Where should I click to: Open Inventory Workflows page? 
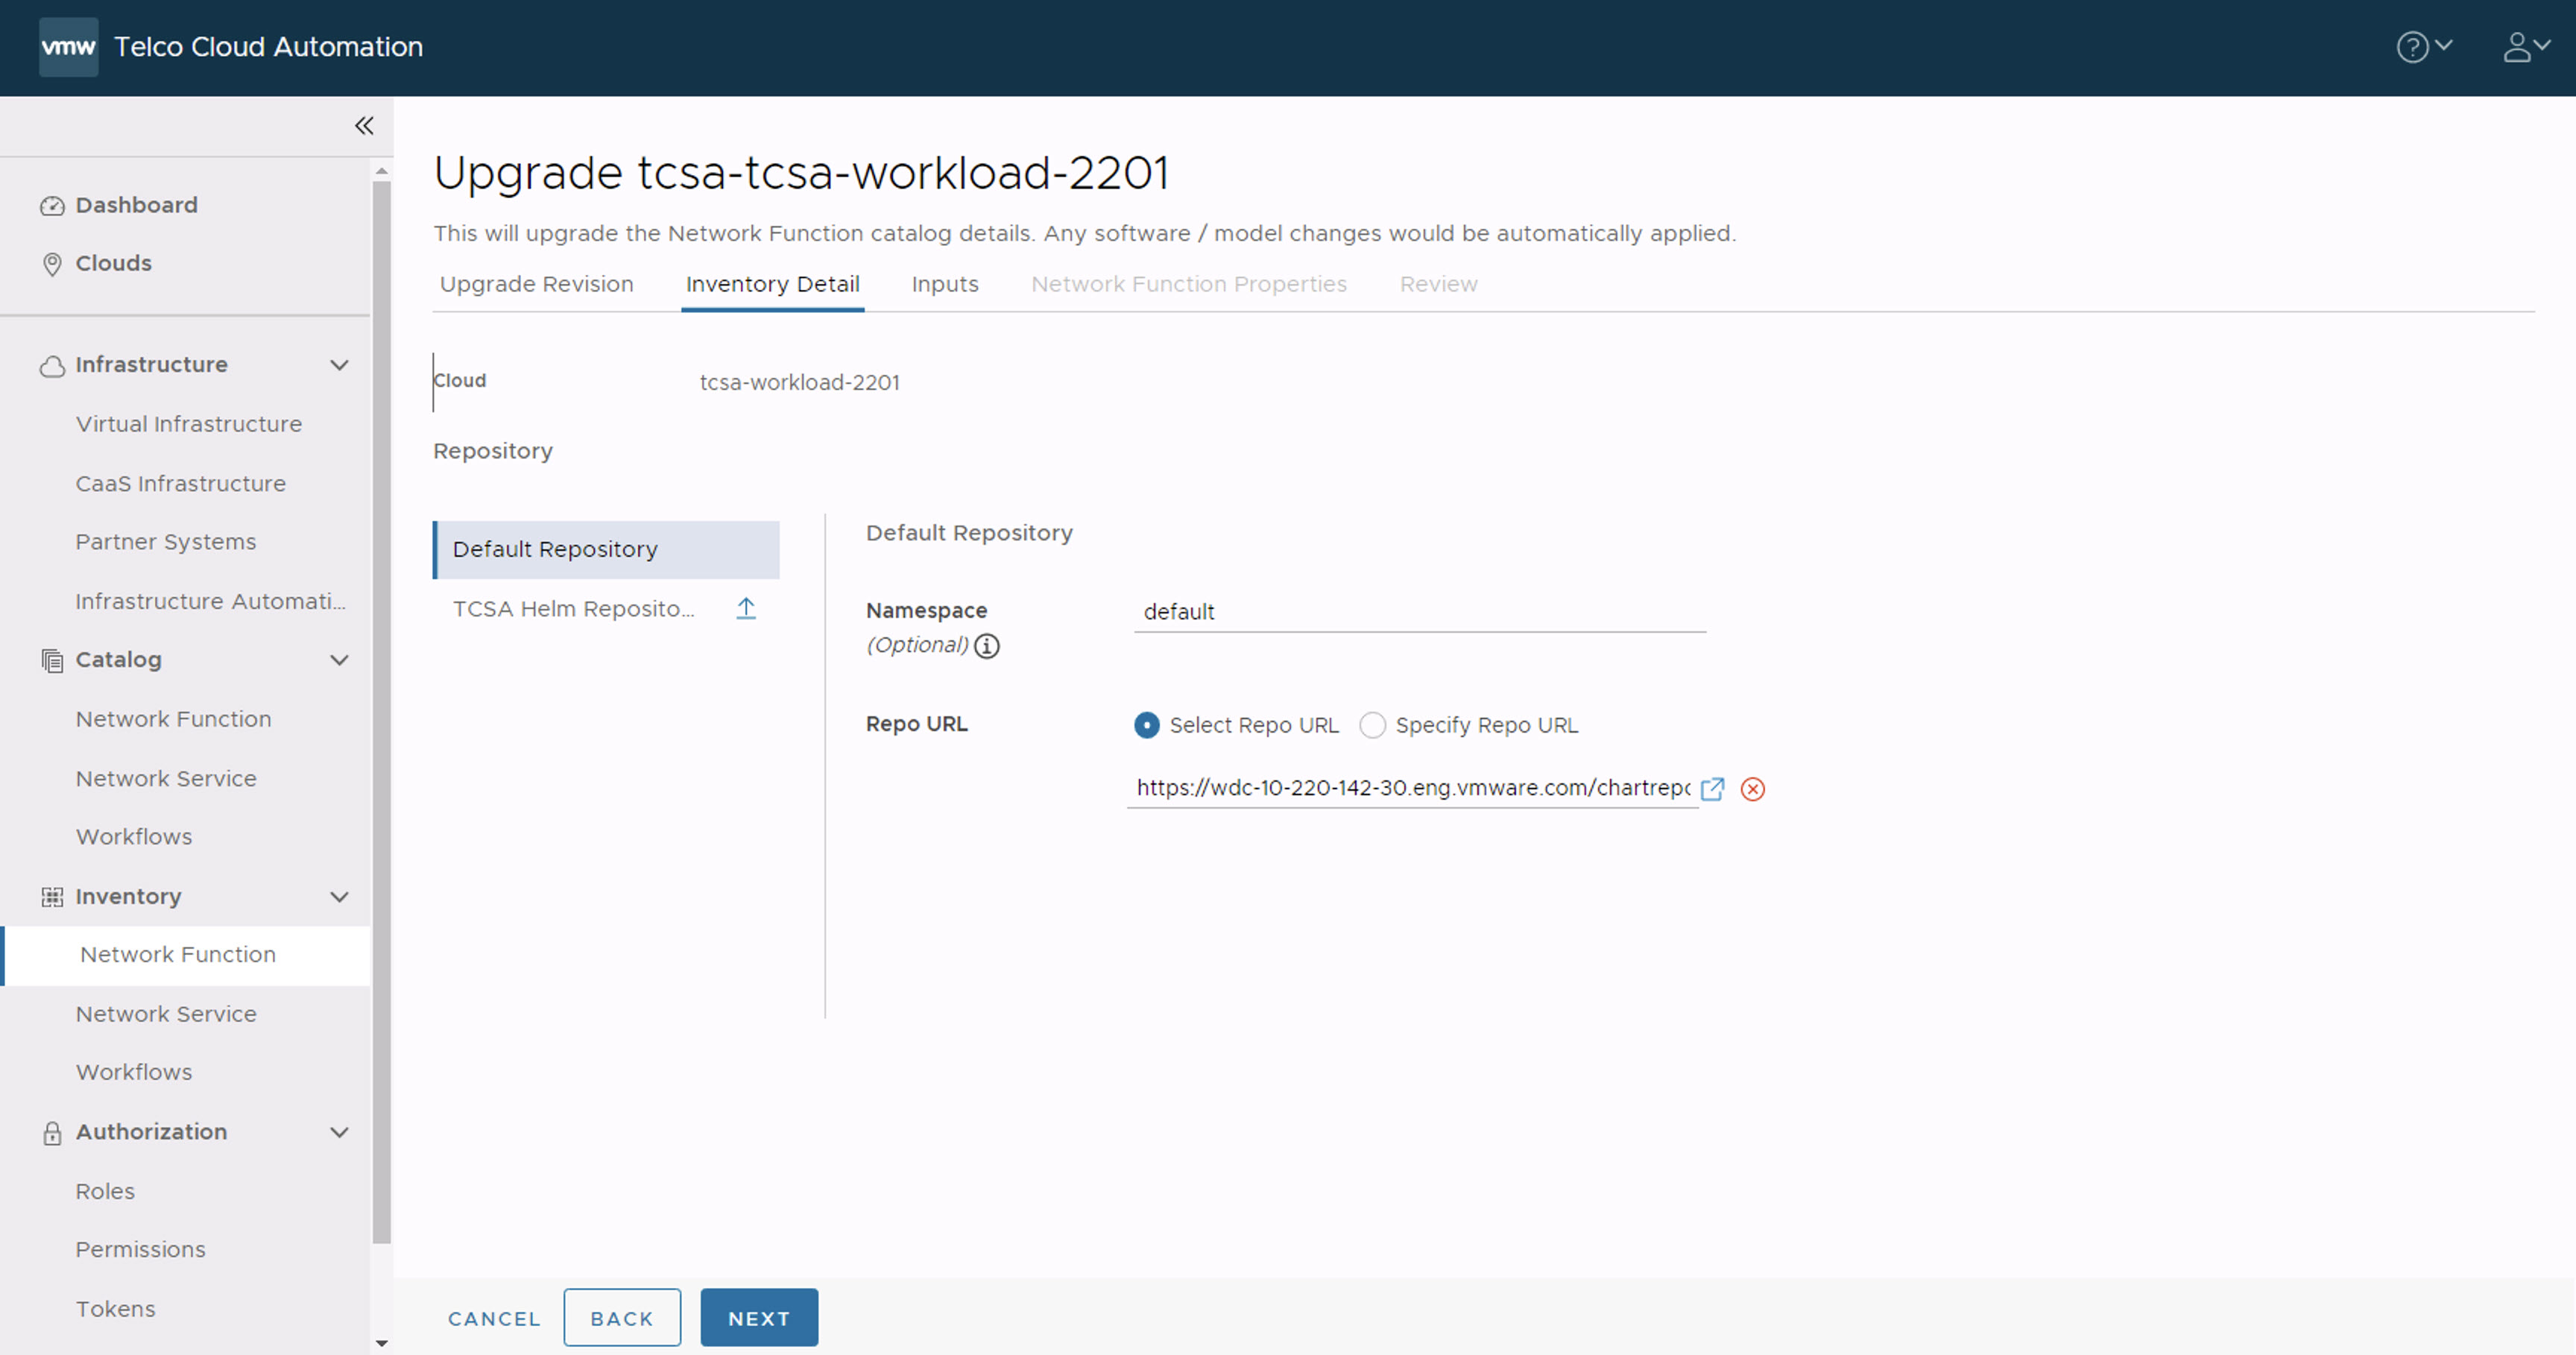(x=134, y=1072)
